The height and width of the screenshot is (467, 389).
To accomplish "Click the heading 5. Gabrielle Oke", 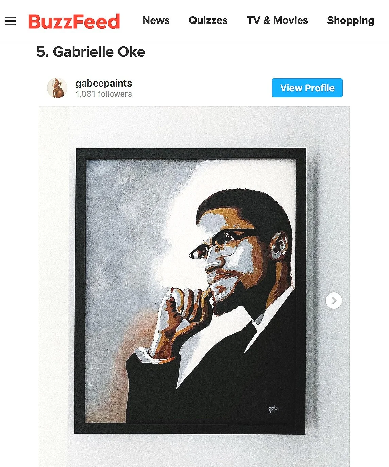I will 90,52.
